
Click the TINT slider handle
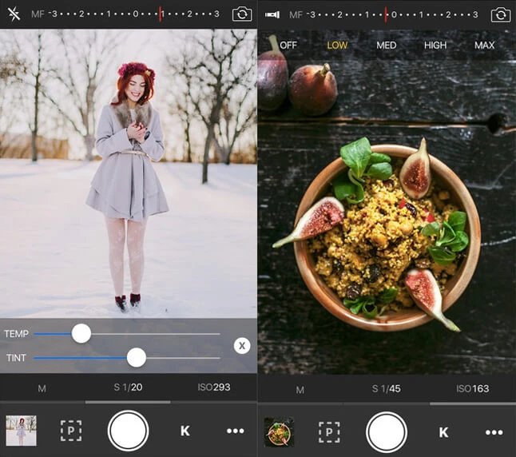pos(137,357)
